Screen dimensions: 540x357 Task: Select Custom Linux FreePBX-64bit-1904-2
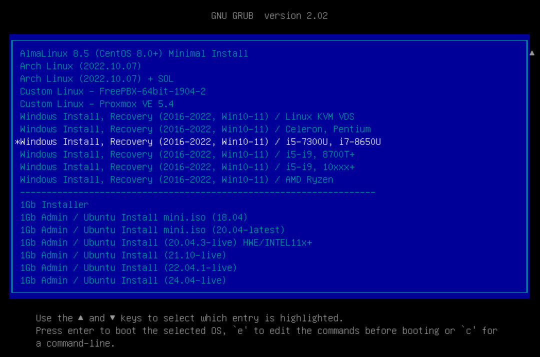coord(112,91)
